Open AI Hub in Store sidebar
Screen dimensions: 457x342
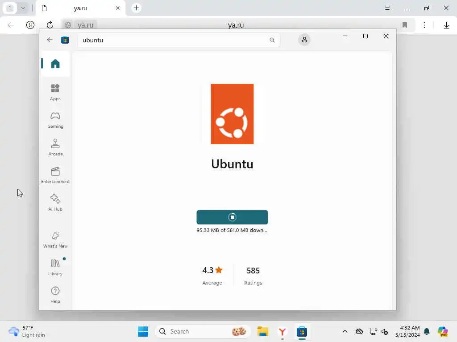click(x=55, y=203)
